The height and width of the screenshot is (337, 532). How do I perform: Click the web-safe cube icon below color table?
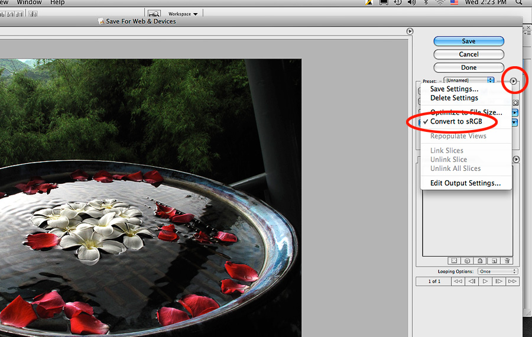pyautogui.click(x=467, y=261)
